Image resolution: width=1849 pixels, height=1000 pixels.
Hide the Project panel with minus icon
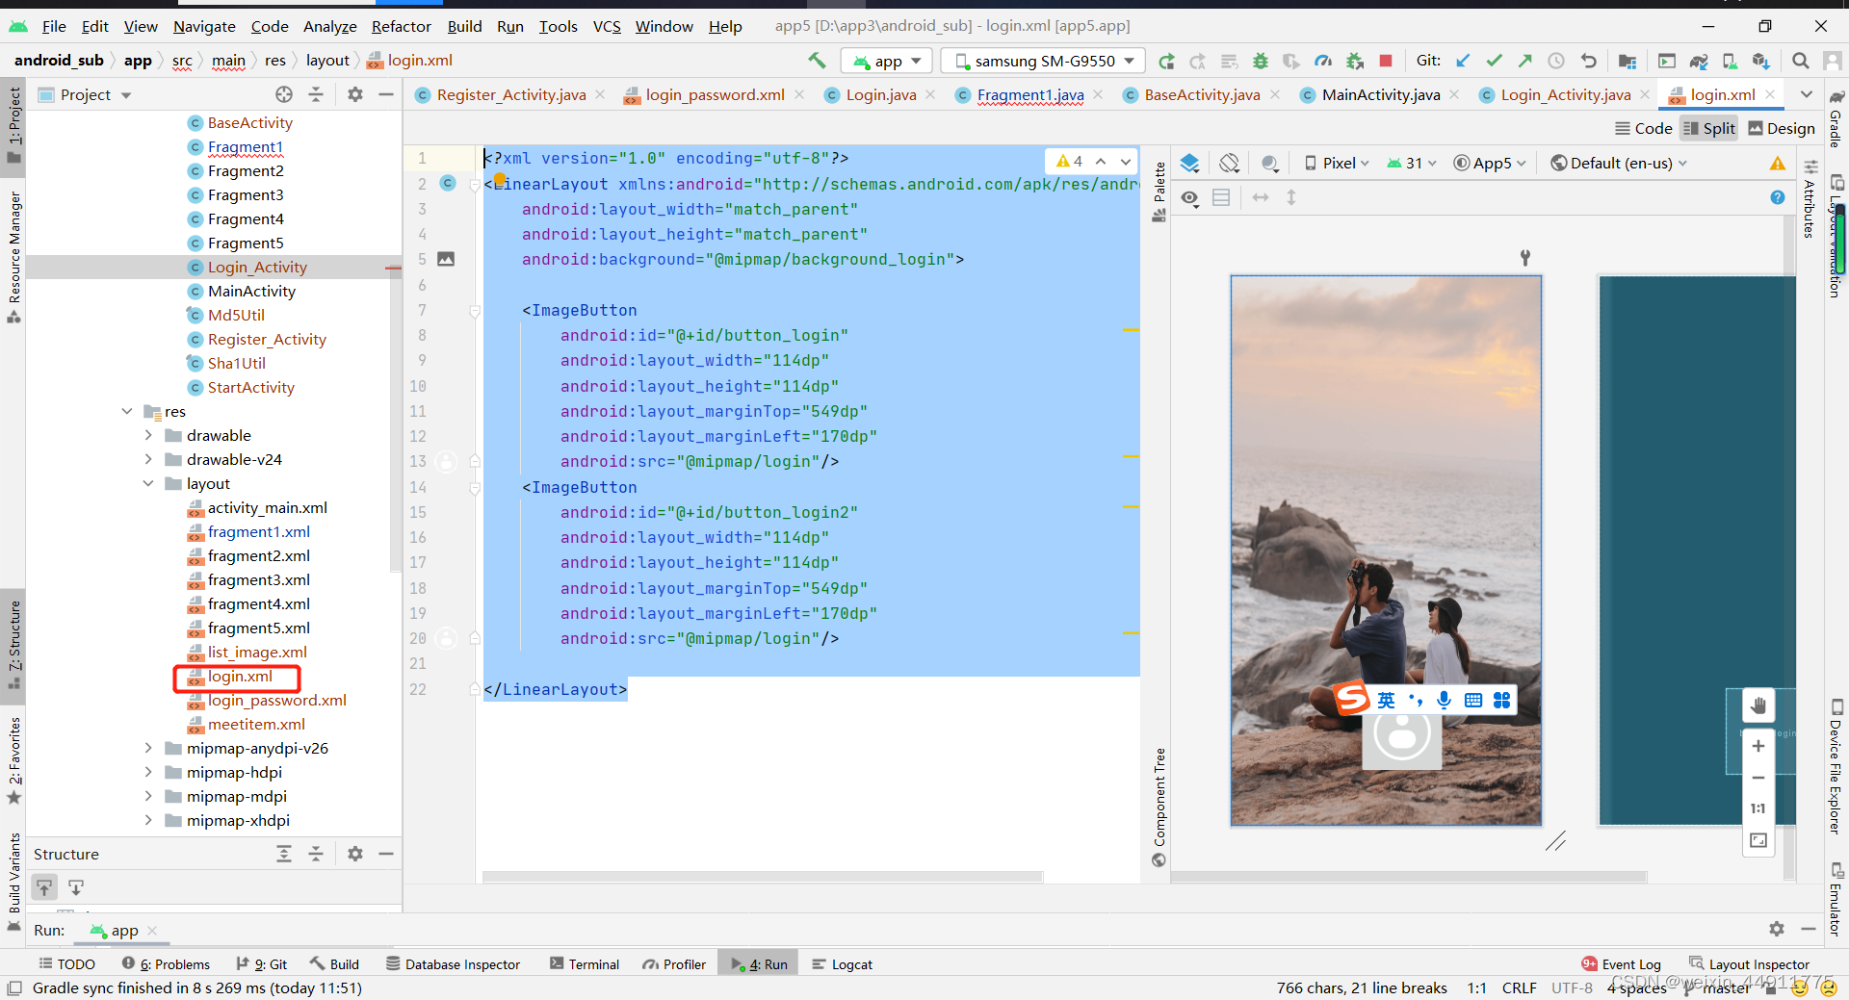pyautogui.click(x=386, y=94)
